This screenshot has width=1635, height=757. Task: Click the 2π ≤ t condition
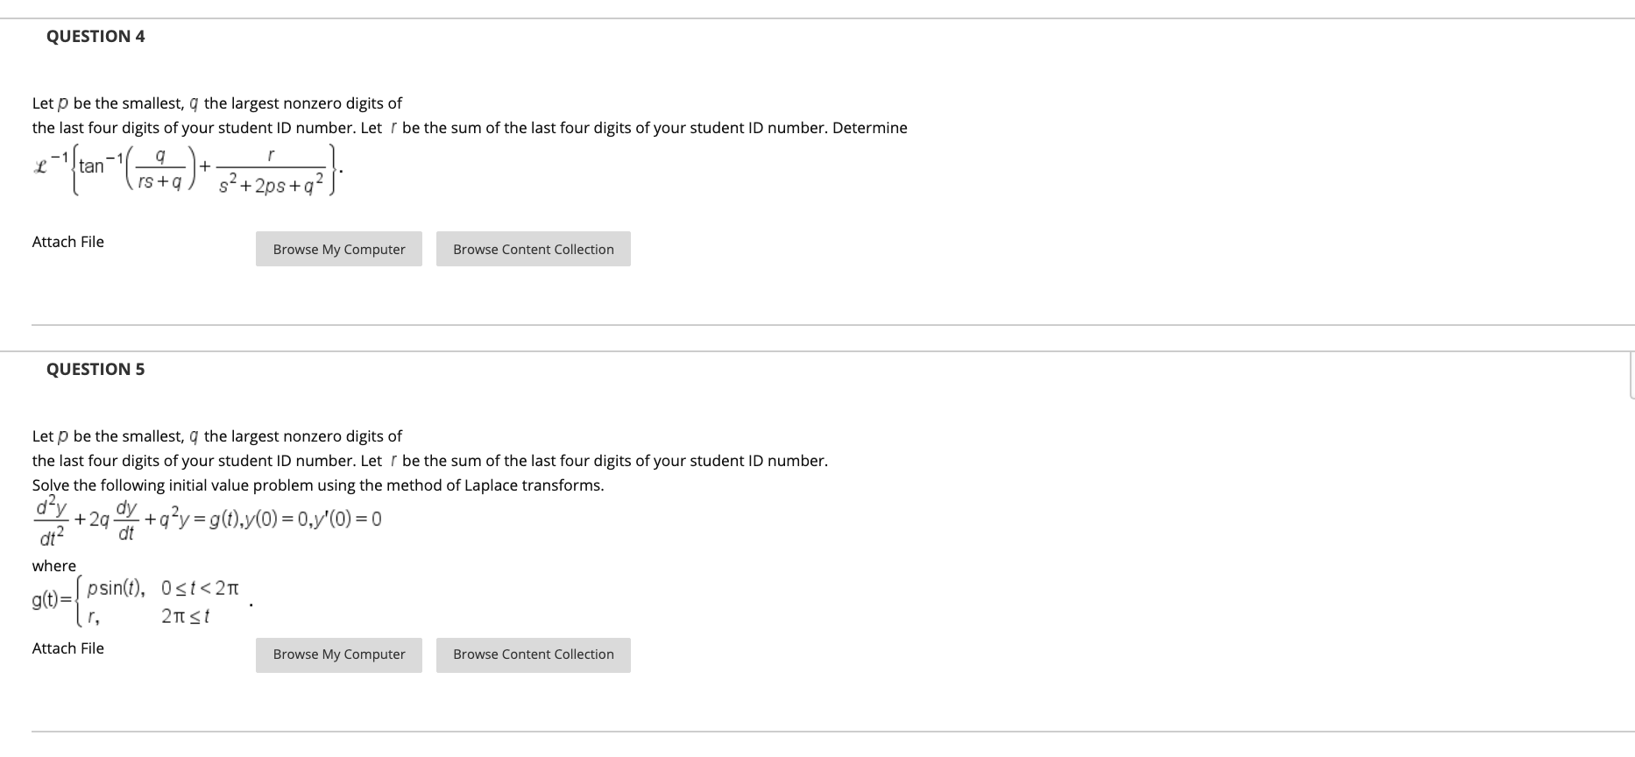pos(186,617)
